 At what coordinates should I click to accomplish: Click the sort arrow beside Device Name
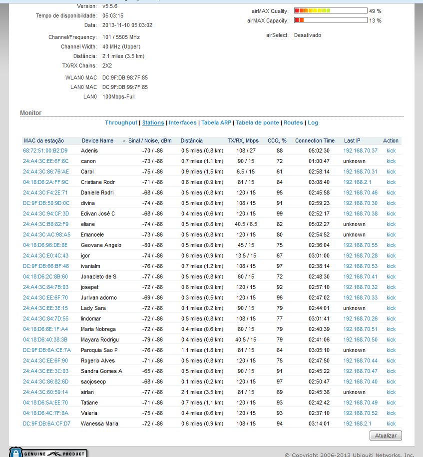[x=124, y=141]
